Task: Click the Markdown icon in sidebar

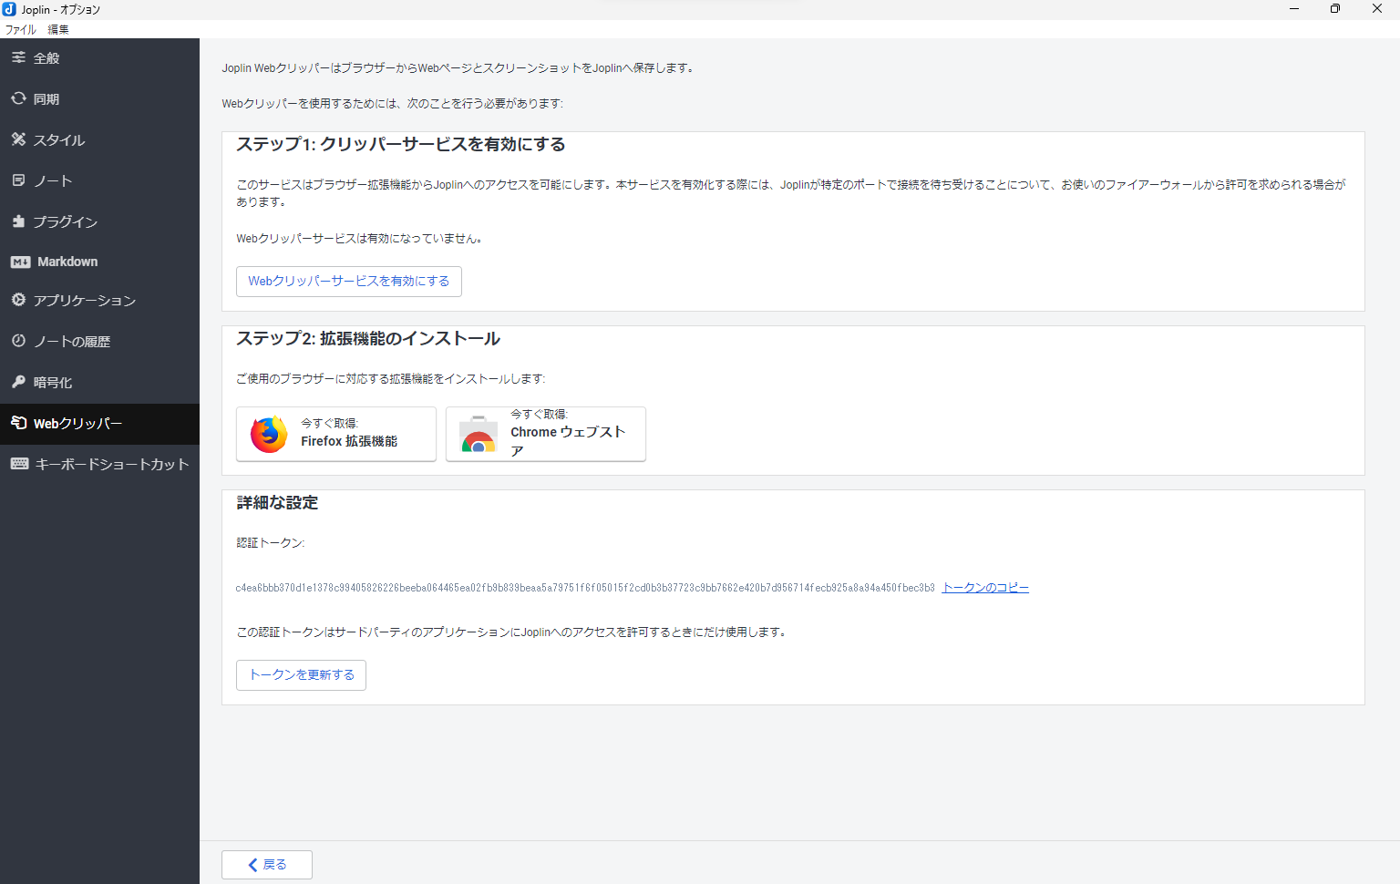Action: pos(20,262)
